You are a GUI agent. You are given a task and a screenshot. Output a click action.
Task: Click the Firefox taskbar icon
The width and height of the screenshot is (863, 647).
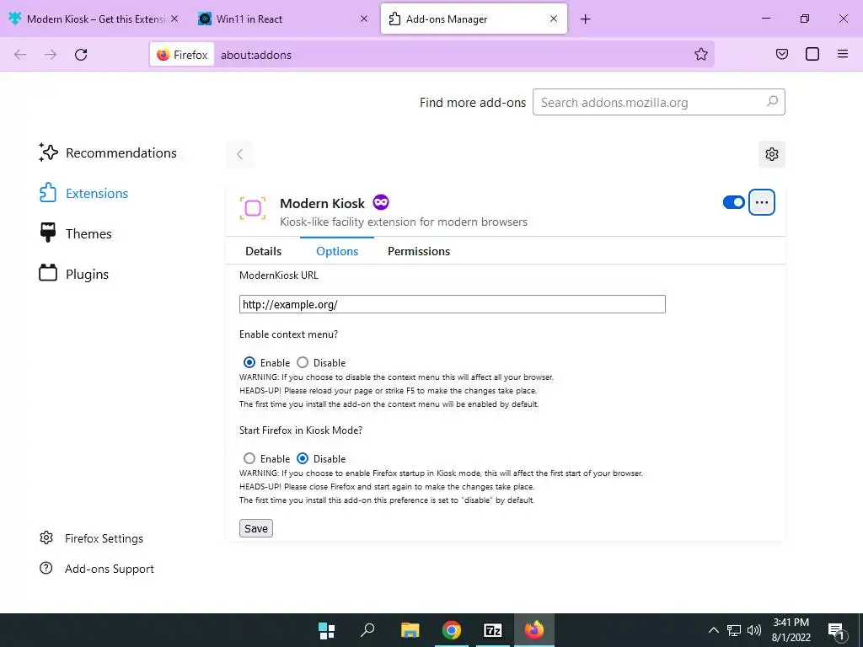pos(533,630)
